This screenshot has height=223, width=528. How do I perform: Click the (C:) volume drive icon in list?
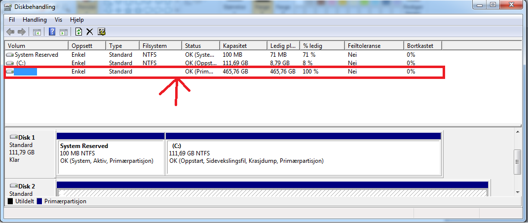coord(10,63)
